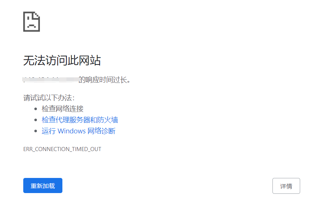Click the 重新加载 reload button
309x203 pixels.
(43, 185)
